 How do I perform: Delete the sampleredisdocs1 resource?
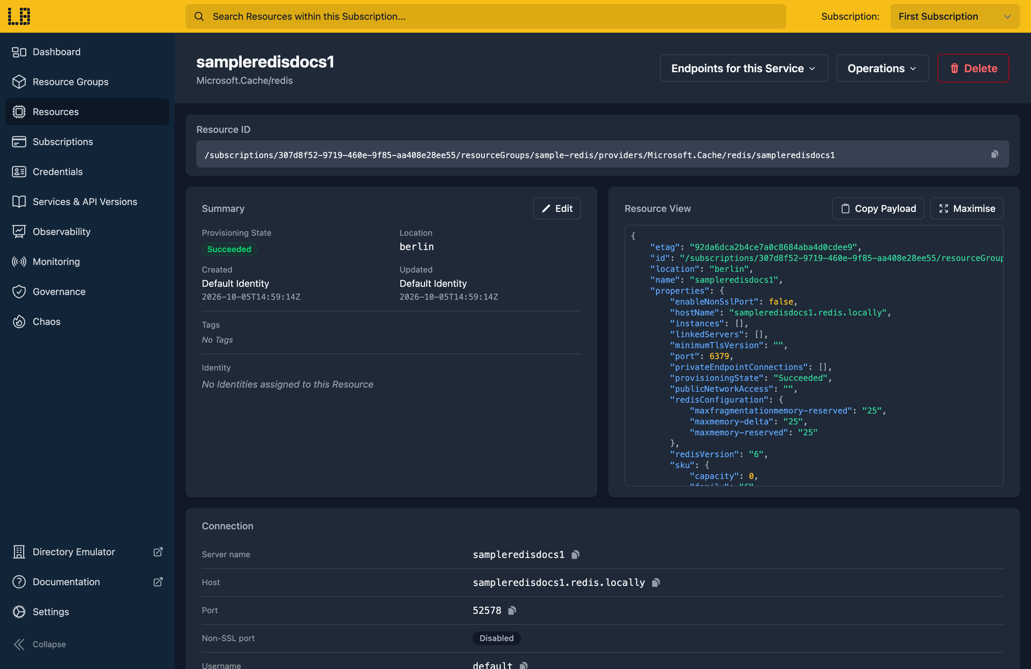(x=973, y=68)
